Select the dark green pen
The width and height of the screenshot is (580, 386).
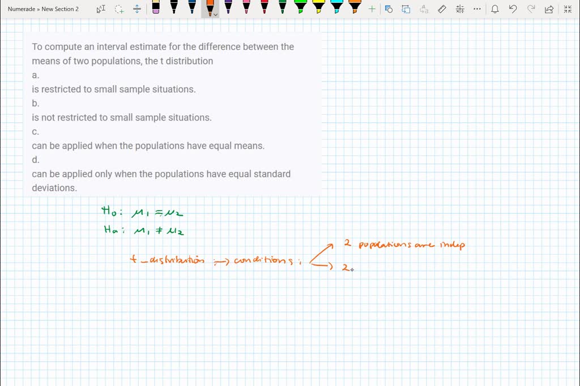coord(283,7)
